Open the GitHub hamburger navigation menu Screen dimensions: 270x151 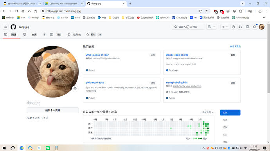click(x=5, y=27)
